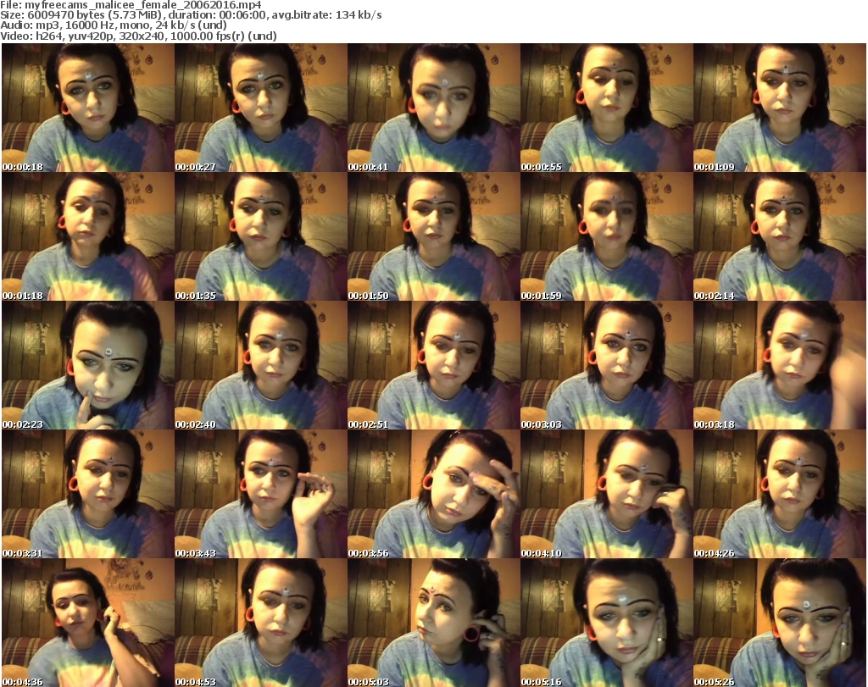Open the frame timestamped 00:01:59
Screen dimensions: 868x687
click(607, 236)
